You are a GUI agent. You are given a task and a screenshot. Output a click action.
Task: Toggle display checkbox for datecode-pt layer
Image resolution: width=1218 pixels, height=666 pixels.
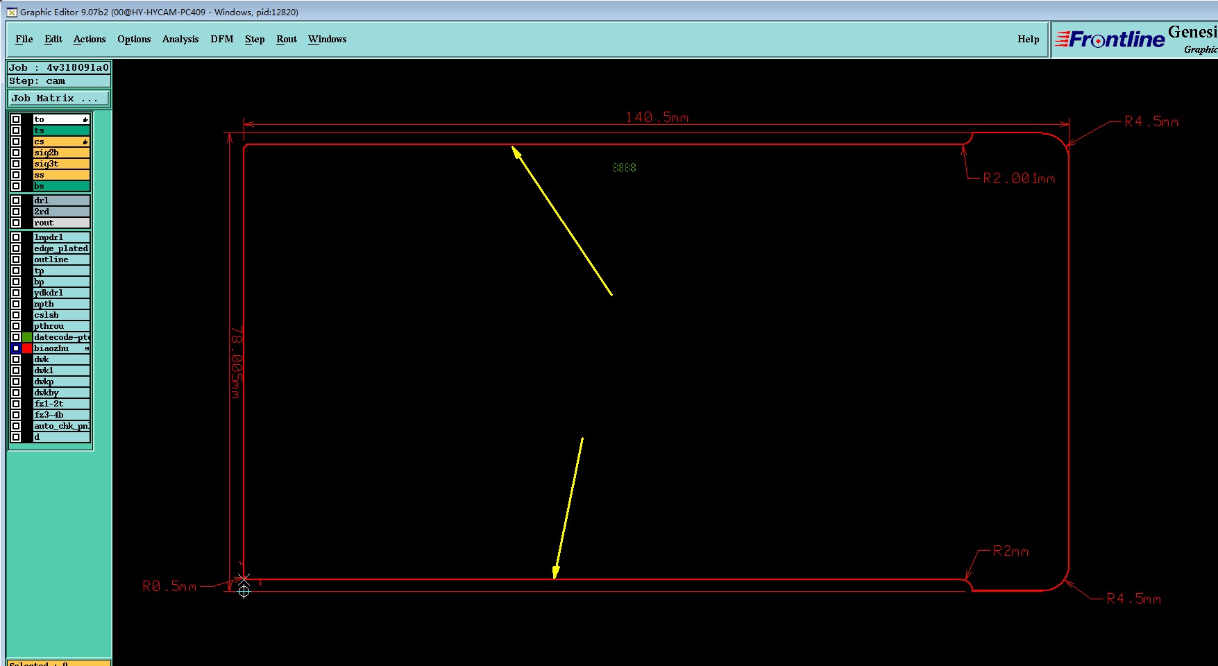tap(16, 337)
